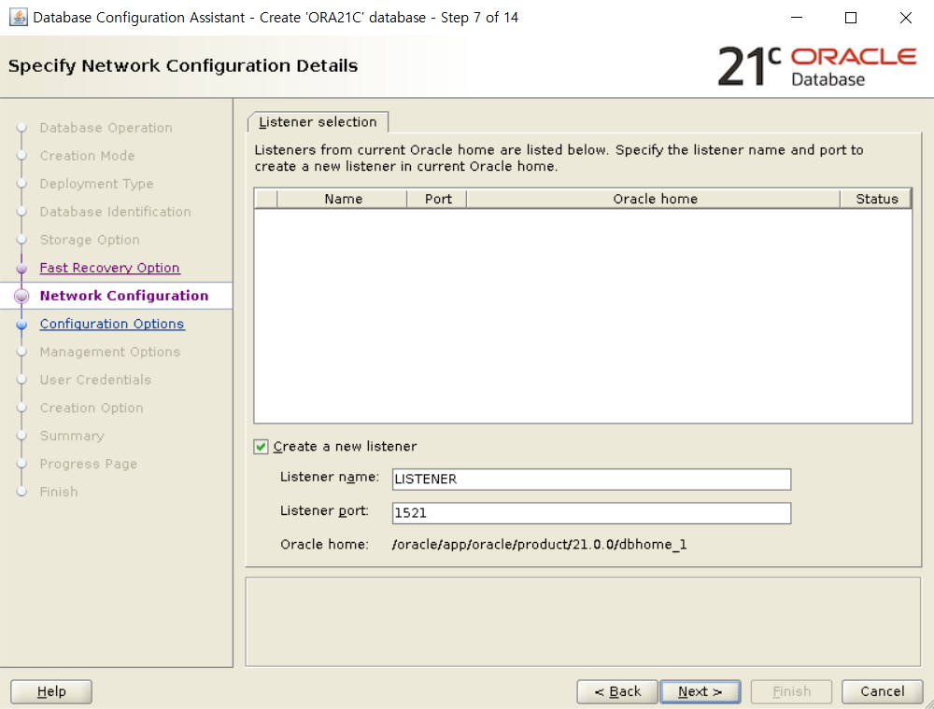The image size is (934, 709).
Task: Click the Back button
Action: 617,692
